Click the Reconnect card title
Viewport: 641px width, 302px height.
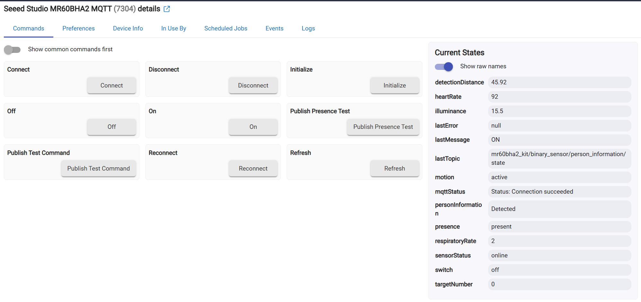[x=163, y=153]
